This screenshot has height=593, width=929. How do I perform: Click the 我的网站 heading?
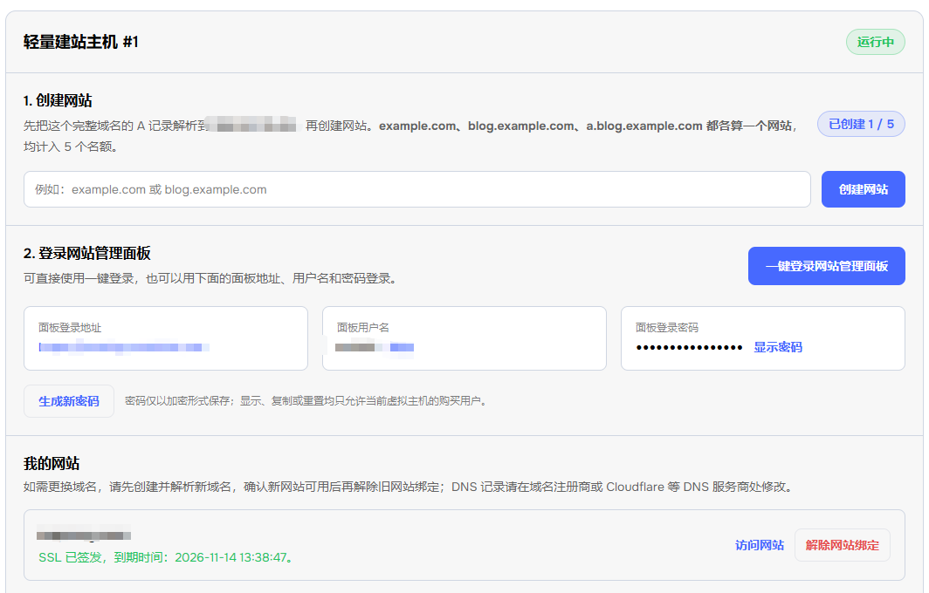[52, 463]
